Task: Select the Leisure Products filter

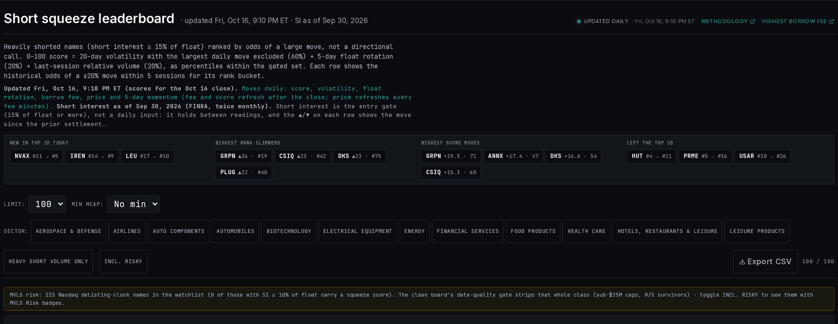Action: 757,231
